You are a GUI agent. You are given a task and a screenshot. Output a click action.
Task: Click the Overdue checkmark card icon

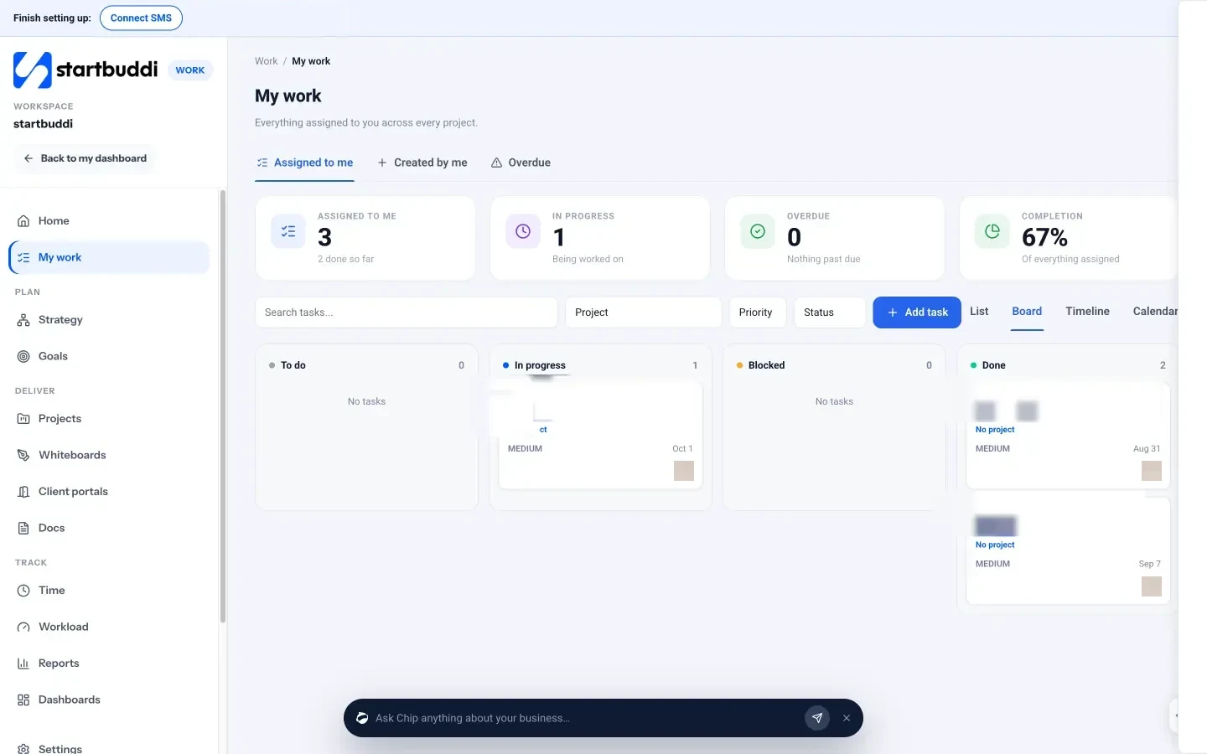tap(758, 231)
